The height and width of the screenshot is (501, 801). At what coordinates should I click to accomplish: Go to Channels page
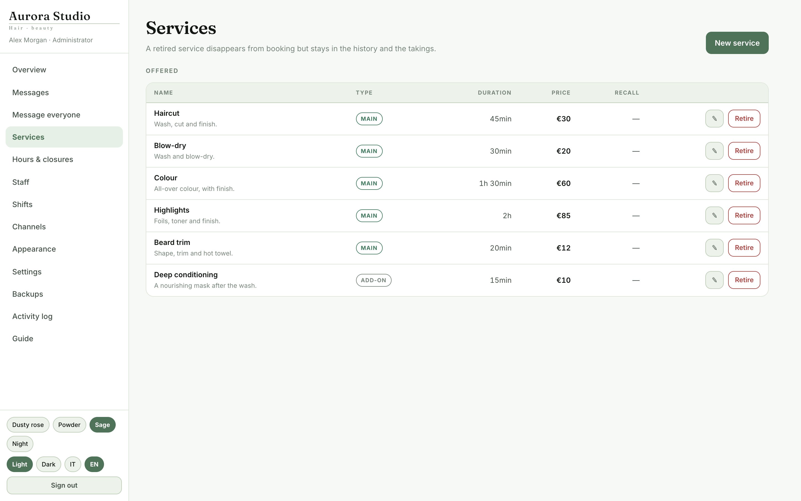click(64, 227)
